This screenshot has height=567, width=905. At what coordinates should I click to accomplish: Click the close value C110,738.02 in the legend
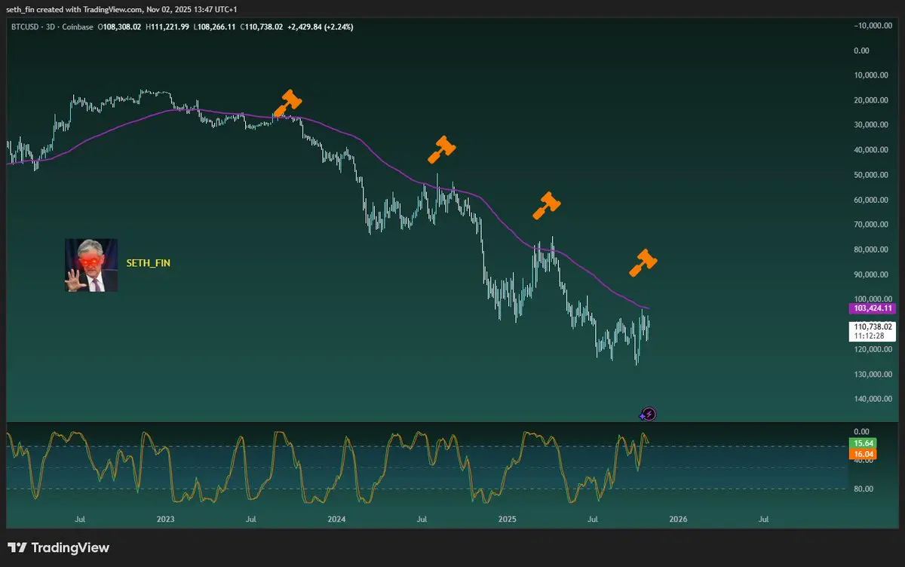click(262, 26)
